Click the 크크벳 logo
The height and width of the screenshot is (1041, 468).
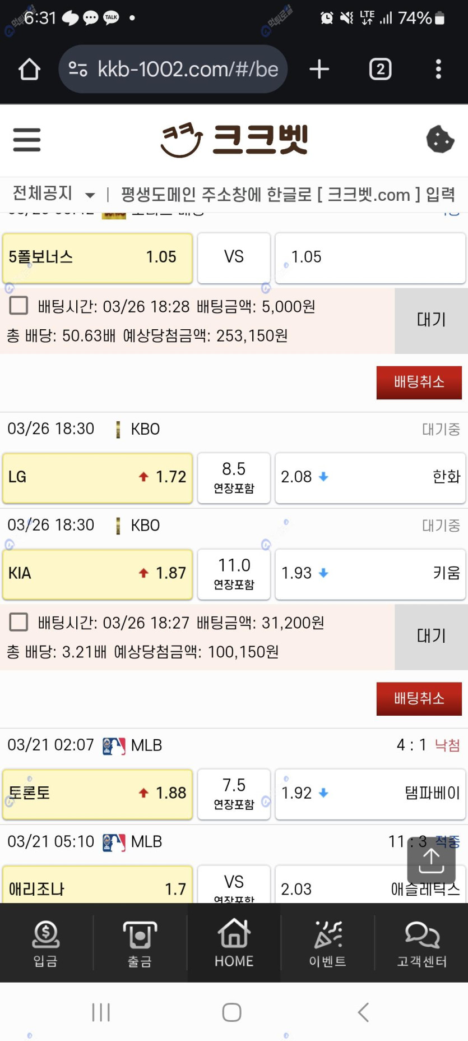234,140
